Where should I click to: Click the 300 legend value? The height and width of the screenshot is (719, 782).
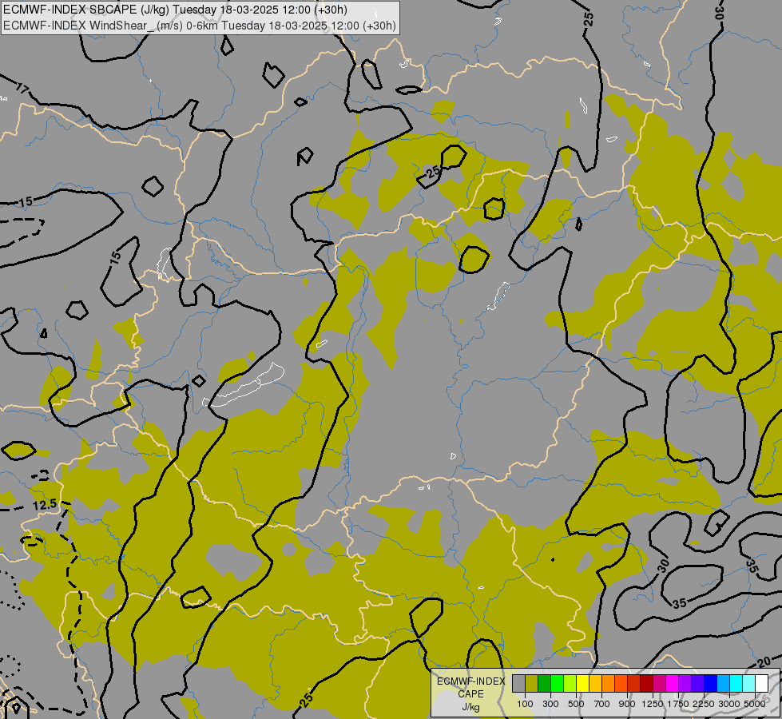coord(550,704)
